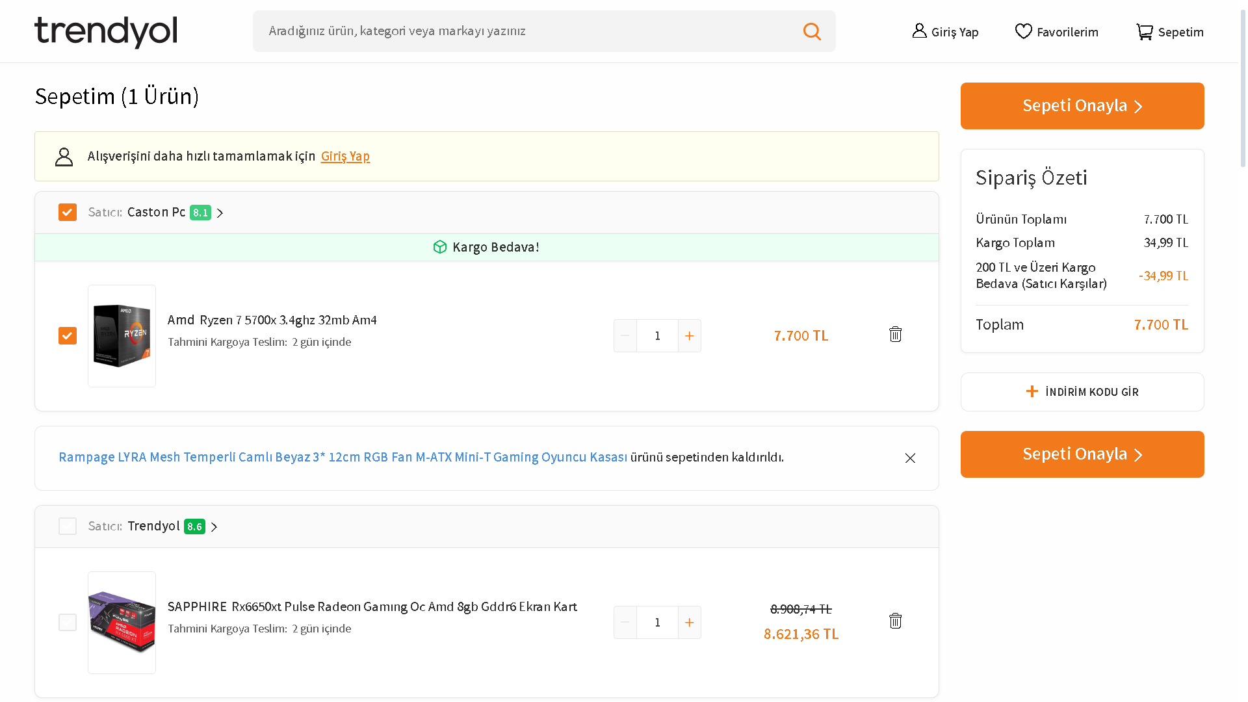Expand Caston Pc seller chevron
The height and width of the screenshot is (702, 1248).
[220, 213]
